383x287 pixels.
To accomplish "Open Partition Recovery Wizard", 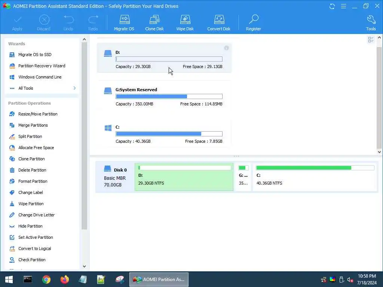I will tap(42, 66).
